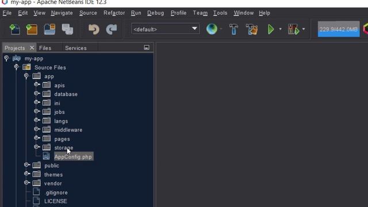Open the File menu
The width and height of the screenshot is (368, 207).
7,13
